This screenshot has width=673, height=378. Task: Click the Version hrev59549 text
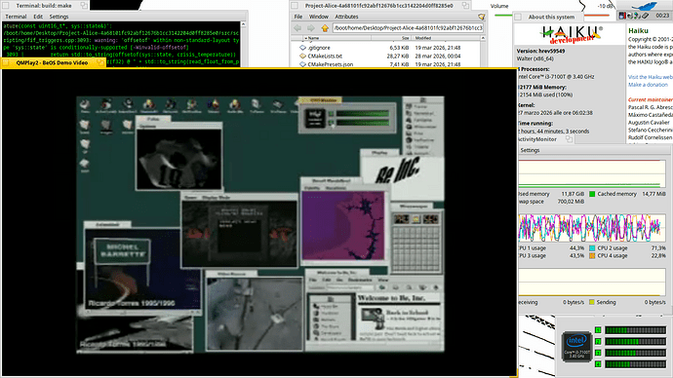point(540,51)
